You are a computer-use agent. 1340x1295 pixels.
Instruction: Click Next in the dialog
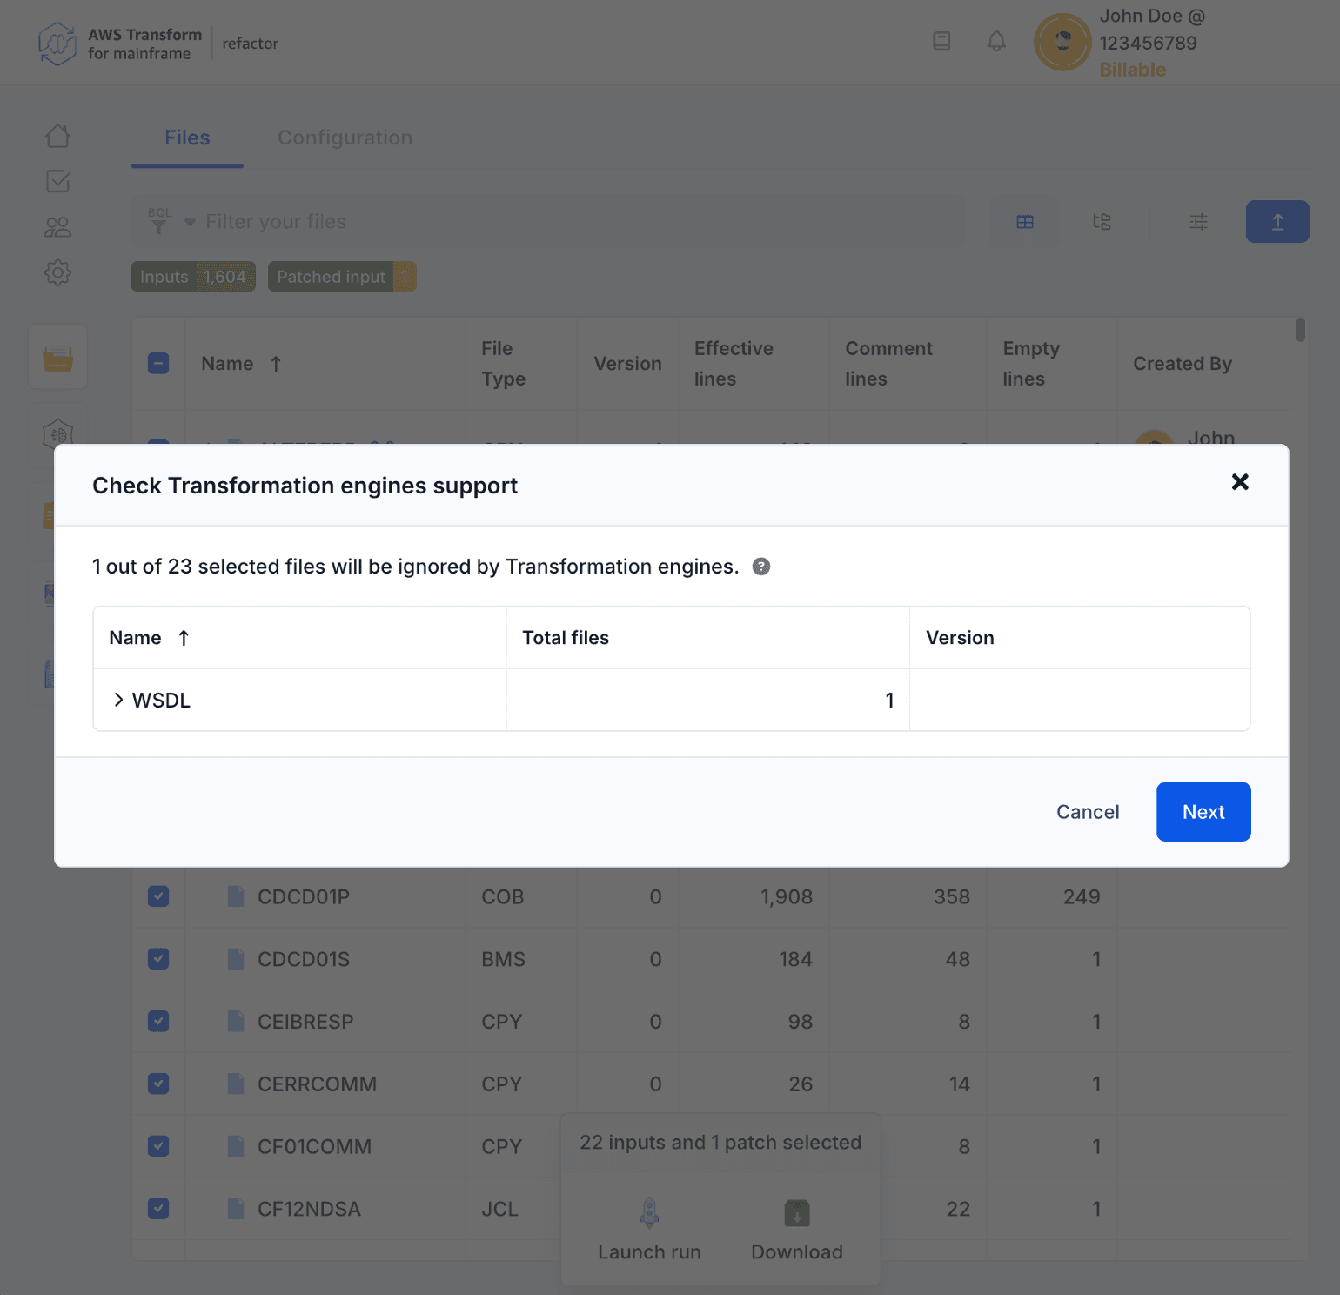coord(1203,811)
